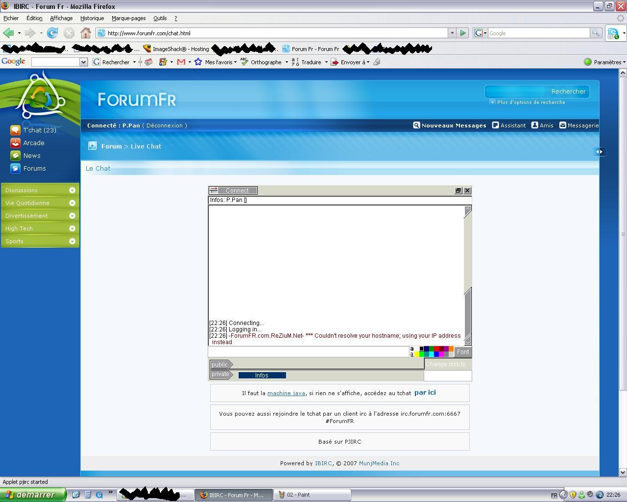Open the Édition menu

34,18
